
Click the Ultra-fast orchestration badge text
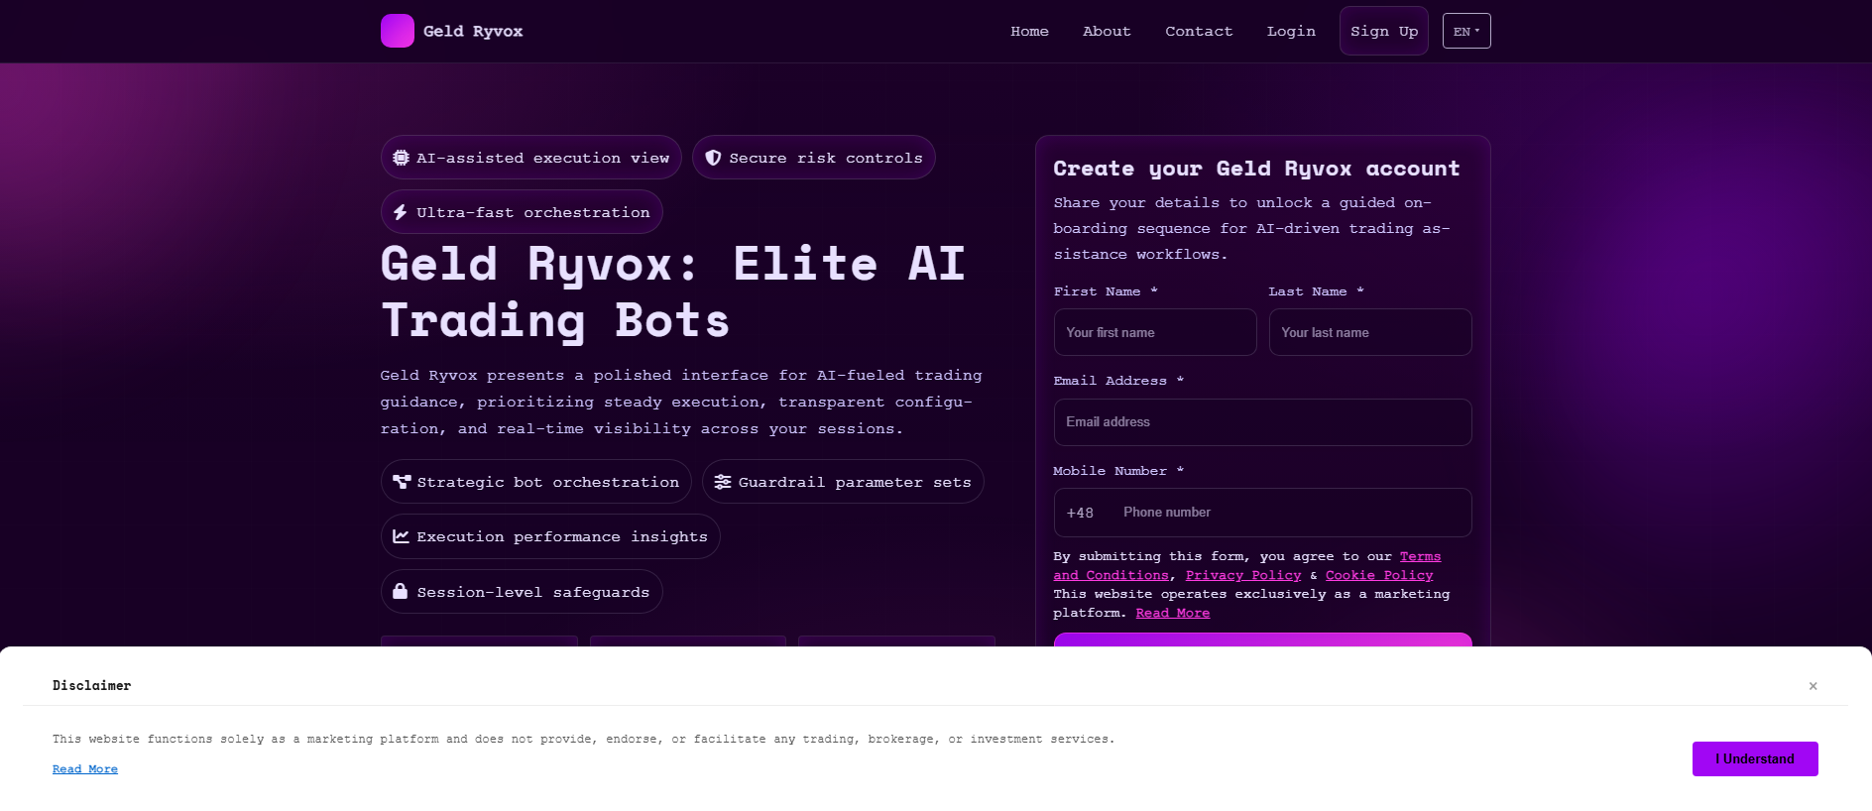(x=533, y=212)
